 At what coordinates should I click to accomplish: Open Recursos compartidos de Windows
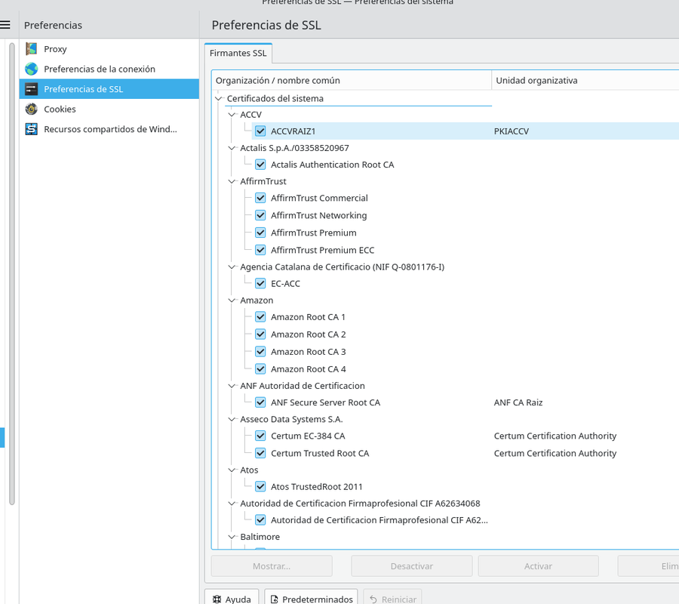(109, 129)
